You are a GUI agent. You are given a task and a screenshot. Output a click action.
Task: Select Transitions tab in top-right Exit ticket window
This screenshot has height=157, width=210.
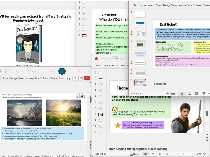[x=174, y=5]
